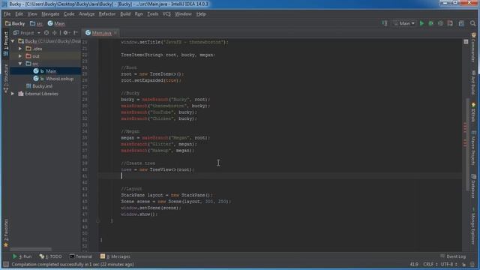Open the Search Everywhere magnifier icon
Screen dimensions: 480x270
coord(472,23)
